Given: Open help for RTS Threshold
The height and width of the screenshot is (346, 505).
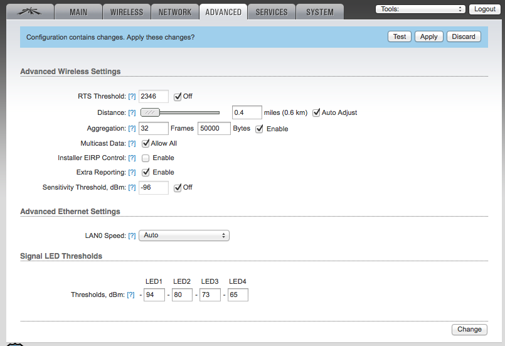Looking at the screenshot, I should 132,97.
